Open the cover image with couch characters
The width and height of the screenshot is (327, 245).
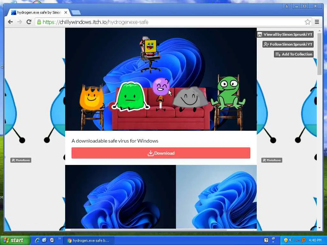(161, 79)
